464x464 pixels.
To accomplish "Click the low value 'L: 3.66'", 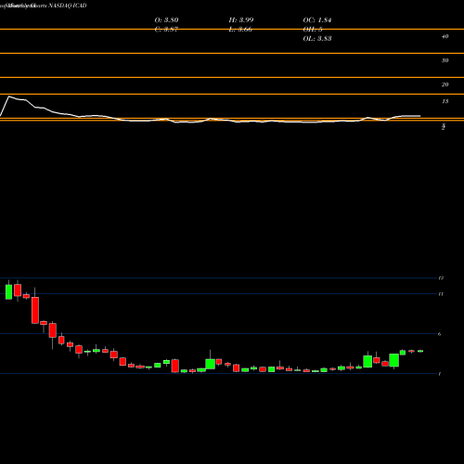I will [240, 30].
